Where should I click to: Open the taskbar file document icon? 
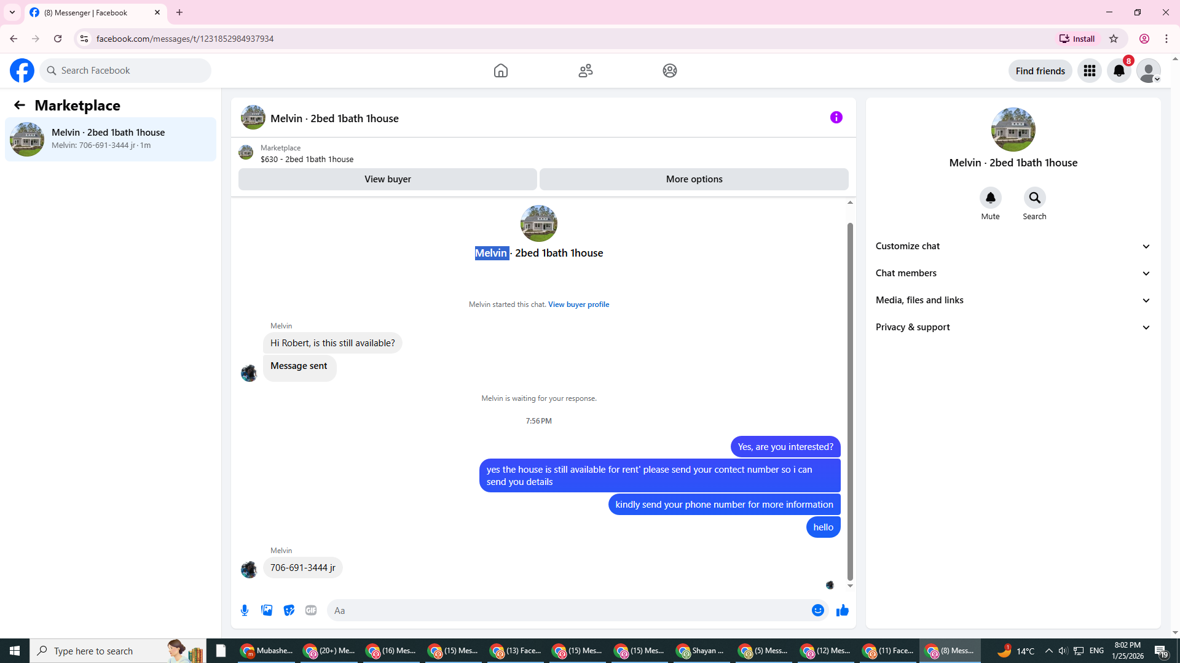pos(221,651)
